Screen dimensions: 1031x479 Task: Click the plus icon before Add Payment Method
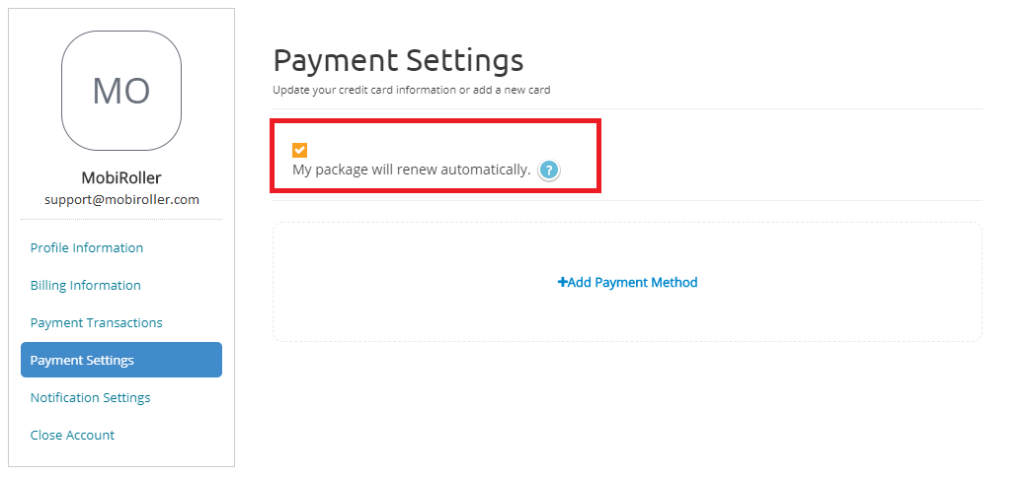pos(562,282)
